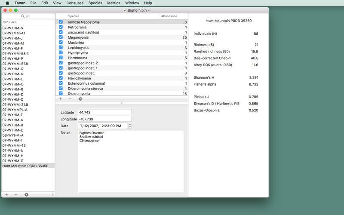The width and height of the screenshot is (344, 215).
Task: Select the gastropod indet. 1 species row
Action: [122, 68]
